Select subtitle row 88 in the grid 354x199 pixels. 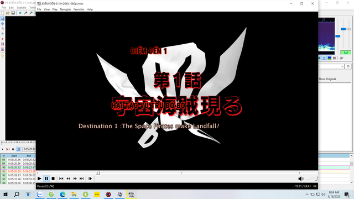tap(18, 160)
